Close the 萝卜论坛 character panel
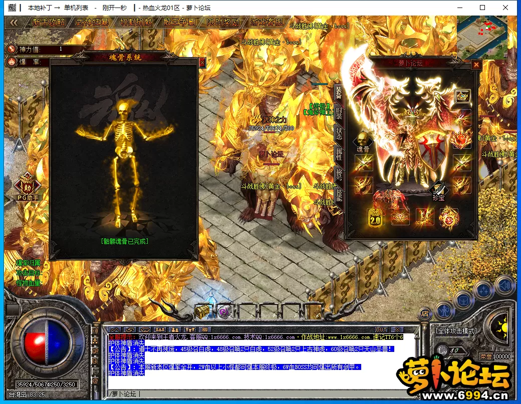This screenshot has height=404, width=521. [476, 65]
